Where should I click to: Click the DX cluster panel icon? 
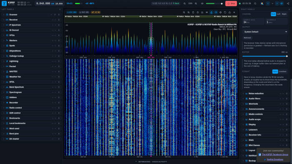point(7,139)
